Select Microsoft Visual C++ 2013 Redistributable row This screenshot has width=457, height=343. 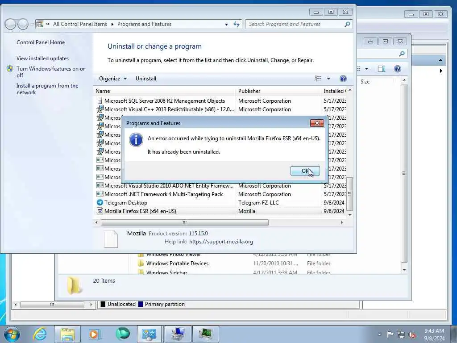(220, 109)
